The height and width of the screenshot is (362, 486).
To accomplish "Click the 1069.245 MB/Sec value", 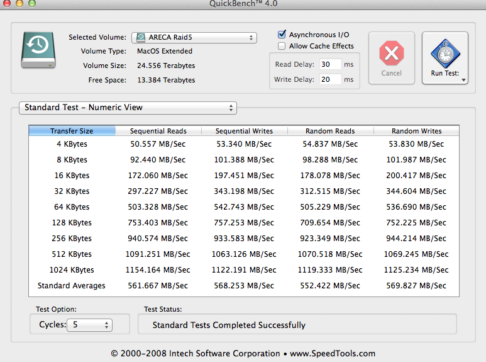I will (416, 254).
